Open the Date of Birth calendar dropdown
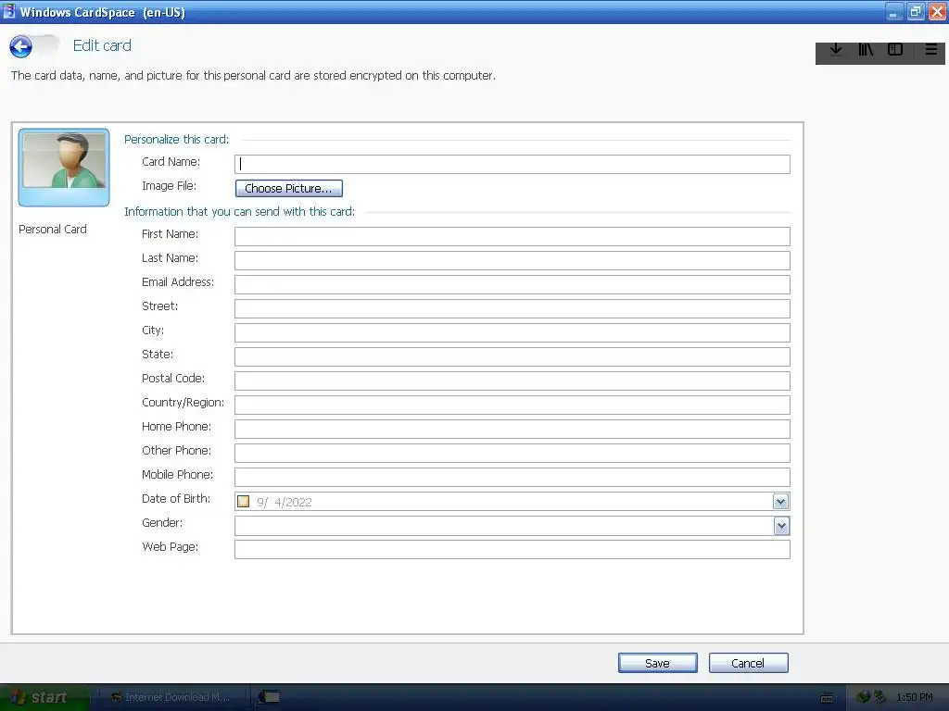The image size is (949, 711). 780,501
